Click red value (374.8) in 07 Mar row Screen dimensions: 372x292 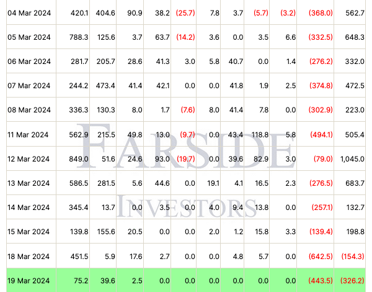tap(321, 86)
